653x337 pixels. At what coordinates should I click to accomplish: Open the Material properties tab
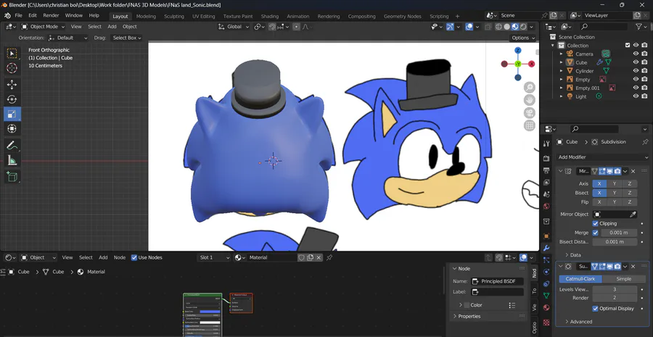pyautogui.click(x=547, y=307)
